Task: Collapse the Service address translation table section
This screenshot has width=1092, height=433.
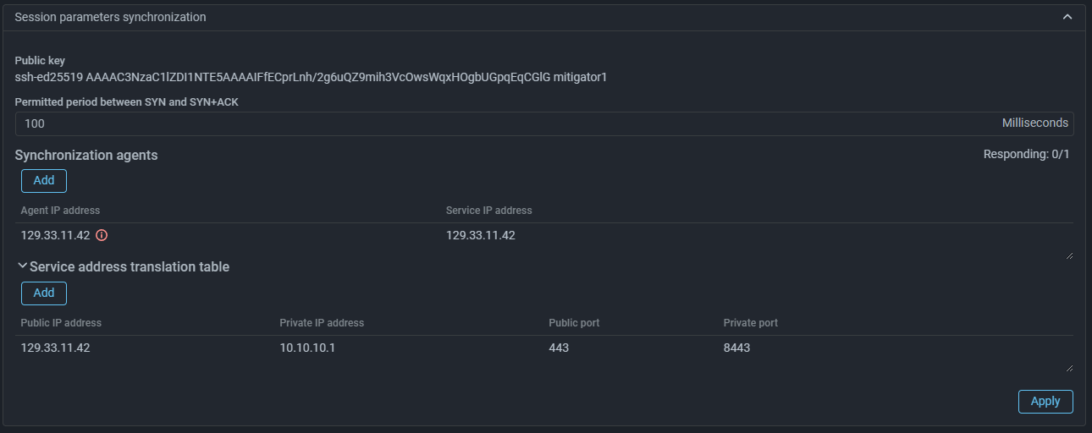Action: (23, 266)
